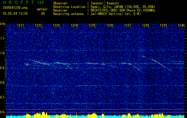The height and width of the screenshot is (118, 187).
Task: Click the Receiving antenna label
Action: [x=68, y=14]
